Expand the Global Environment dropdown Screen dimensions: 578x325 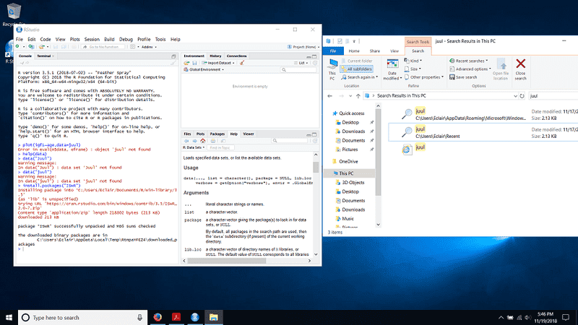205,70
